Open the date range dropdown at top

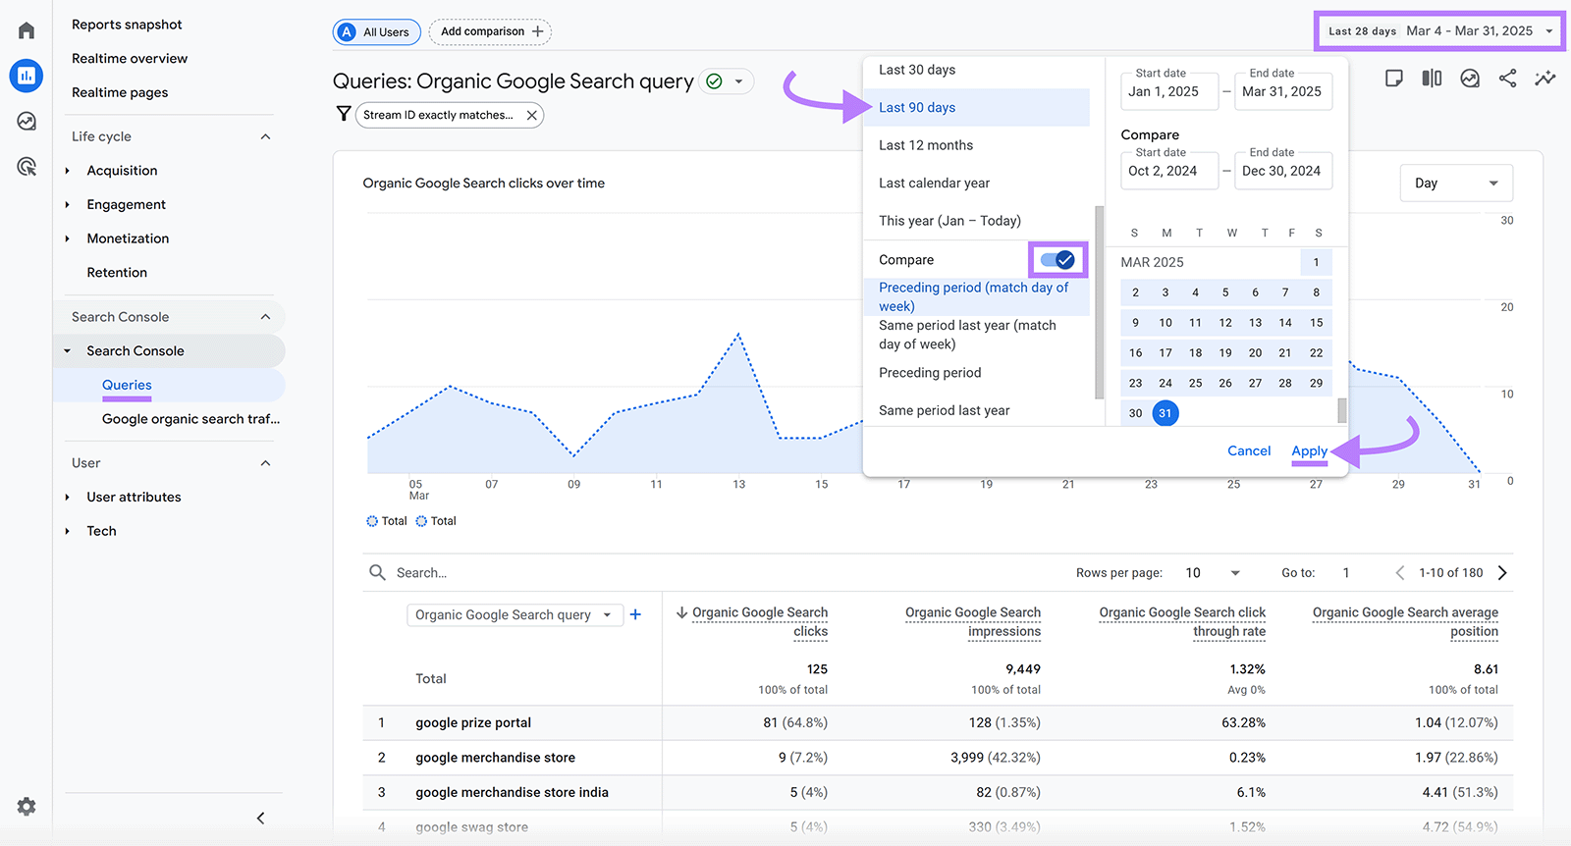1439,31
